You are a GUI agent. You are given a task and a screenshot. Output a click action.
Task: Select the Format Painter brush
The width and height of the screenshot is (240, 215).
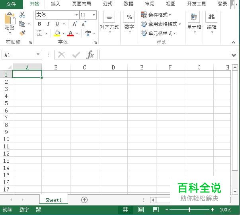point(22,33)
